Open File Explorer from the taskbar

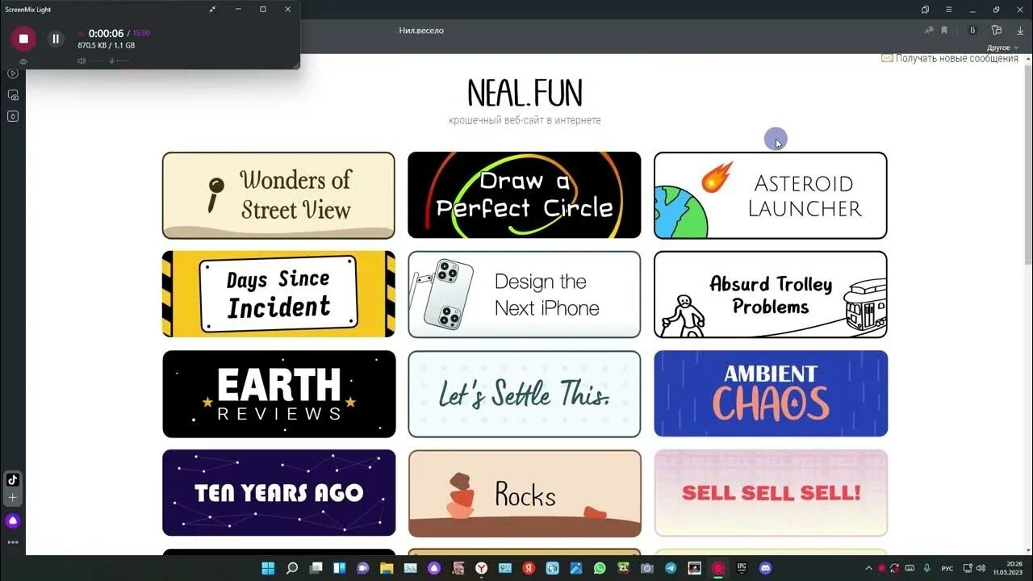(x=387, y=568)
